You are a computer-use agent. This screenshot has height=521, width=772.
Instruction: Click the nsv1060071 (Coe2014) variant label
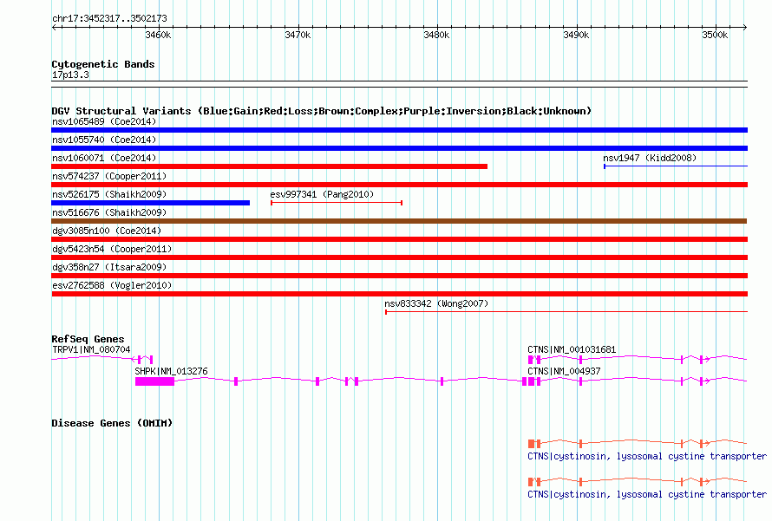[x=104, y=158]
